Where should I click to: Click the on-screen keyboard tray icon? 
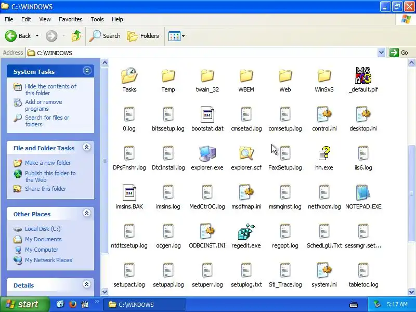[x=354, y=305]
